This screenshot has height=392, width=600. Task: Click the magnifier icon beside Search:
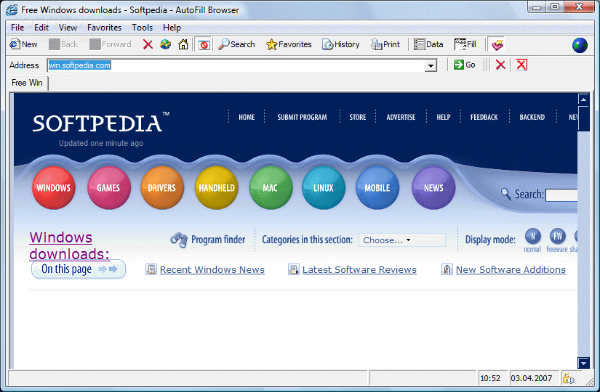pyautogui.click(x=506, y=194)
